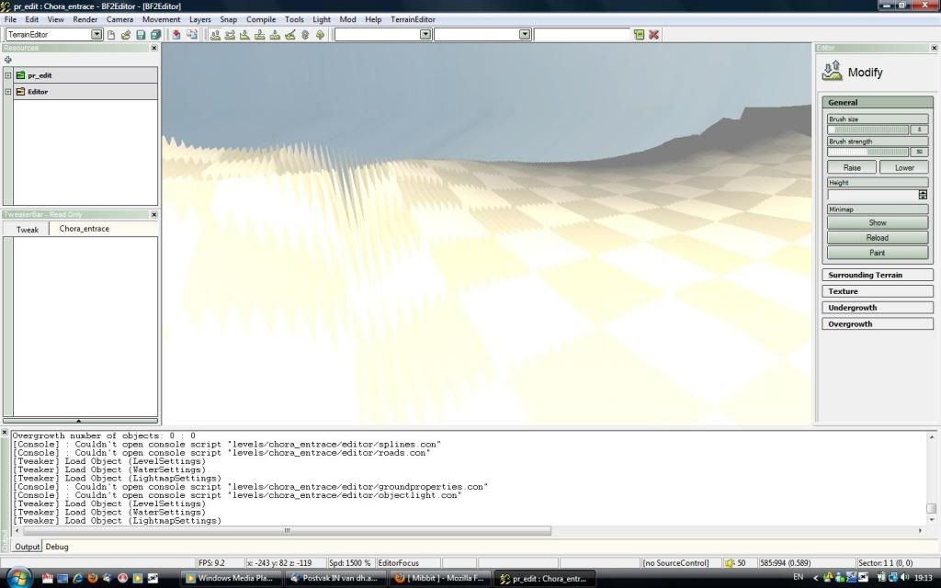Open the Compile menu
941x588 pixels.
[x=261, y=19]
